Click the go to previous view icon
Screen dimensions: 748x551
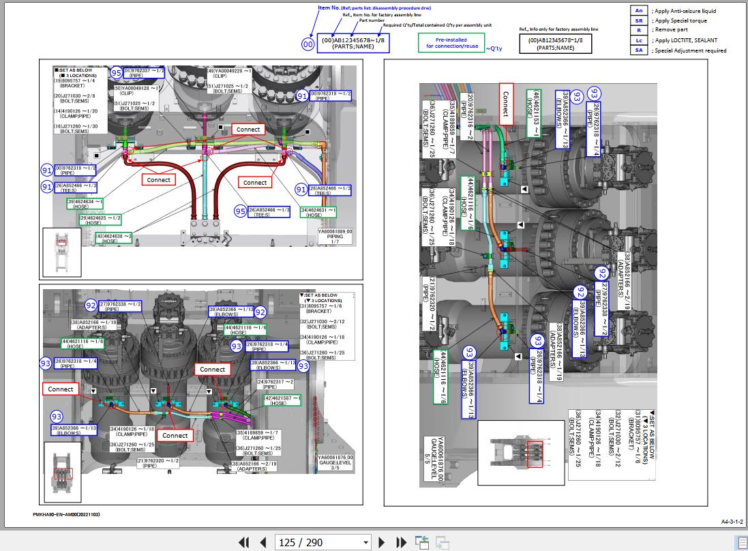[x=422, y=542]
